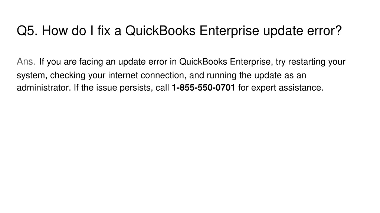Click the question mark ending the heading
Viewport: 380px width, 213px height.
click(x=338, y=31)
